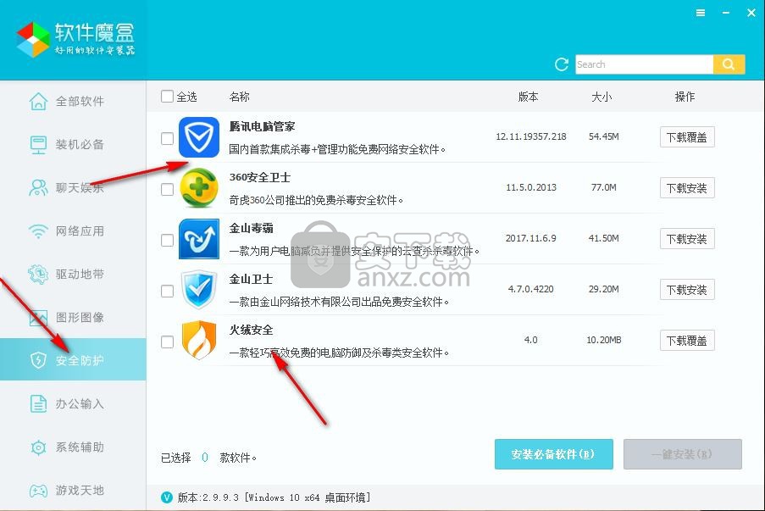Screen dimensions: 765x511
Task: Open the 全部软件 category
Action: tap(73, 102)
